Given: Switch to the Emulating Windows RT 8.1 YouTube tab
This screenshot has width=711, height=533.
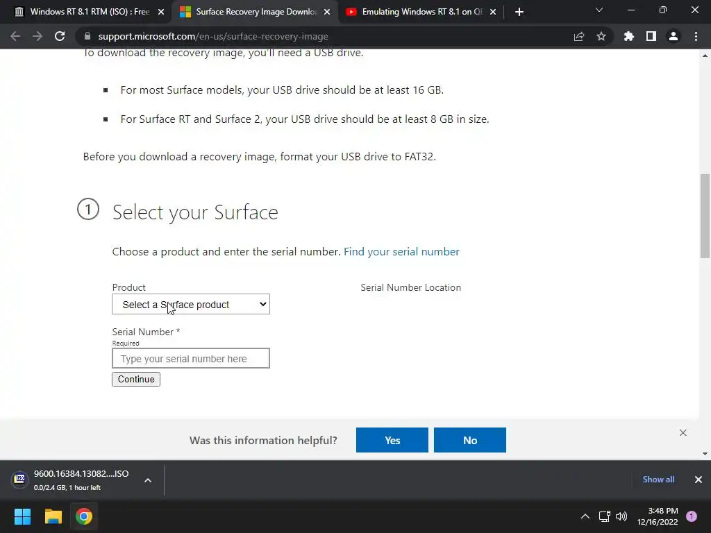Looking at the screenshot, I should 419,12.
